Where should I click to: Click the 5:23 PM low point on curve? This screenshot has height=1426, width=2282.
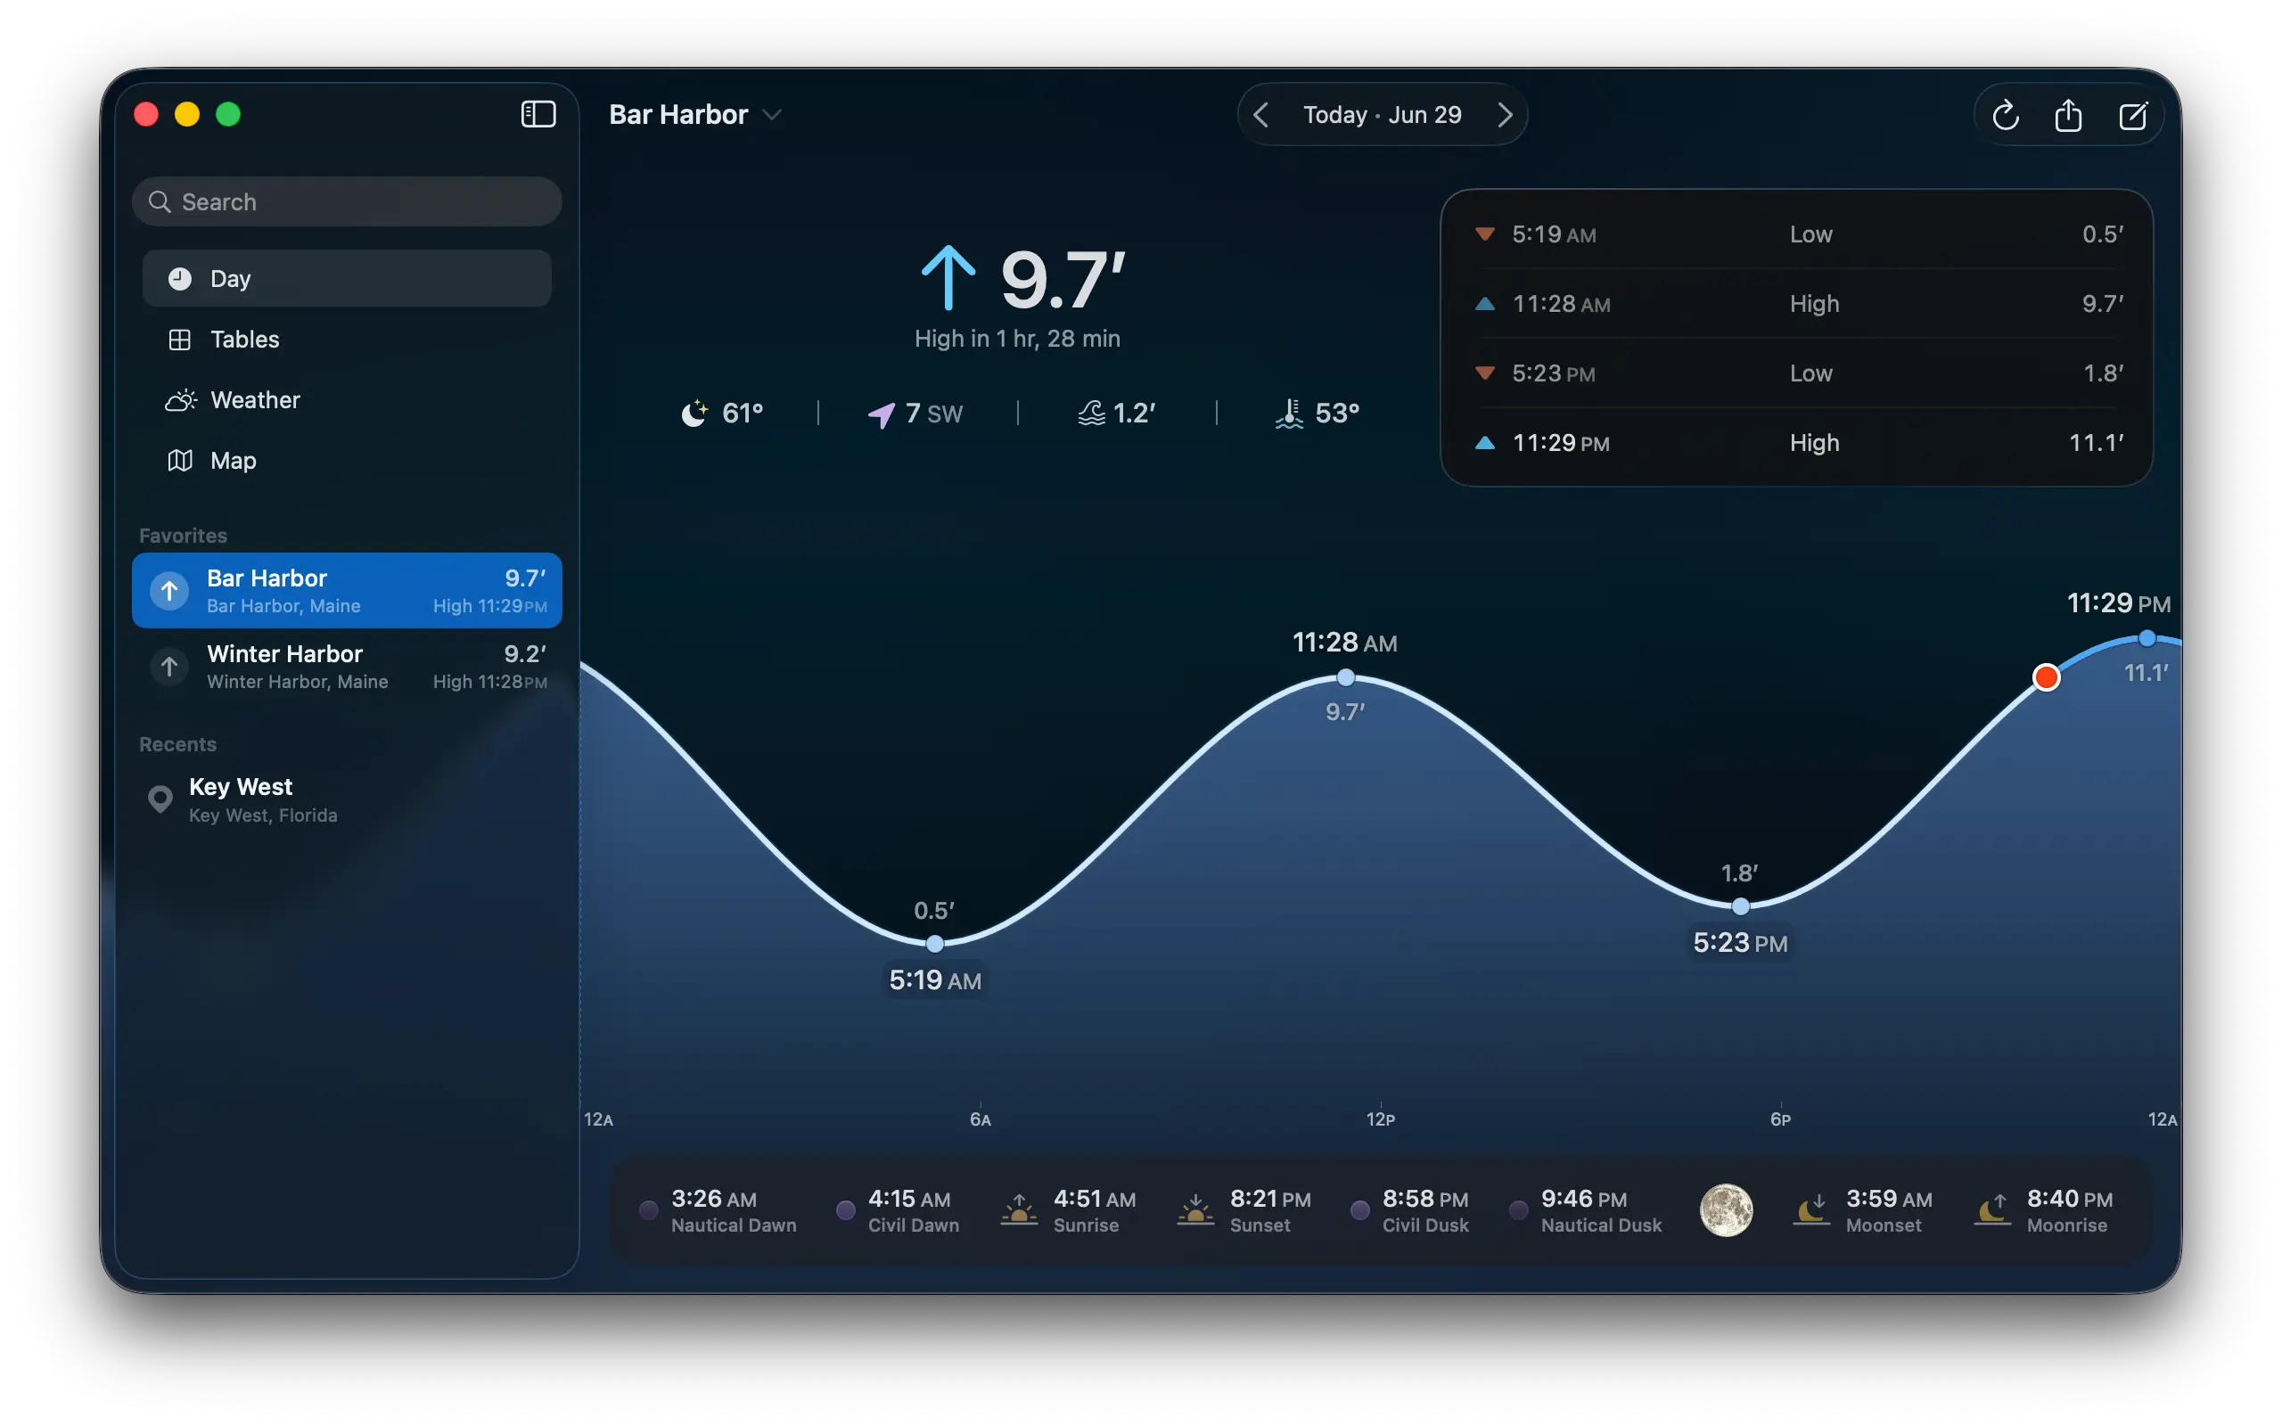point(1741,906)
